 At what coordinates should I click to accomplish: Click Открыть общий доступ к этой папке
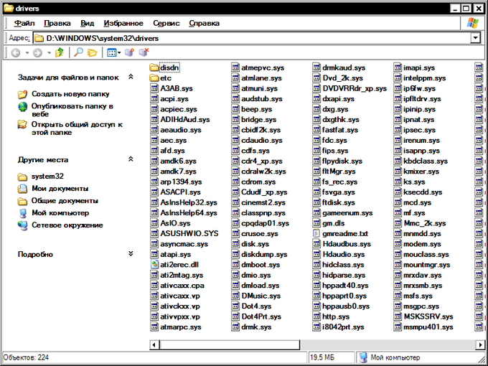(77, 128)
